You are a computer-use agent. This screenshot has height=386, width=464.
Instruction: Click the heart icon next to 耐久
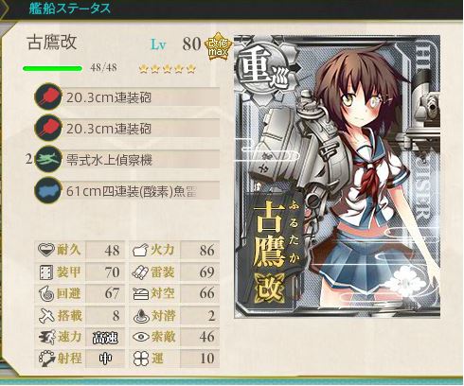[x=46, y=250]
